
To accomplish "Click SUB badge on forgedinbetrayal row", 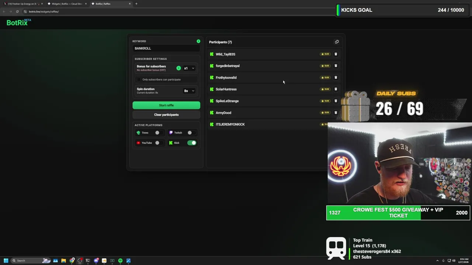I will coord(325,66).
